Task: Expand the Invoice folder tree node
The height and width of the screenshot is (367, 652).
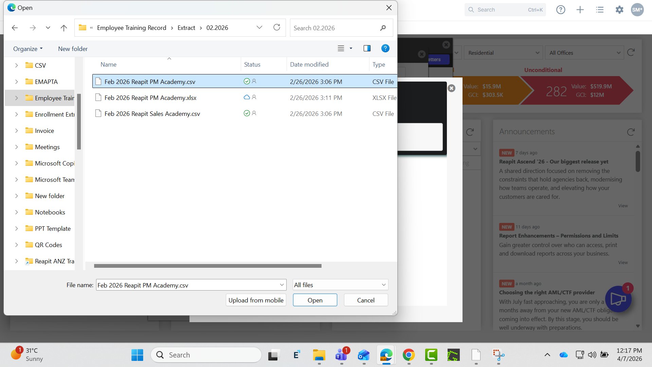Action: pyautogui.click(x=16, y=131)
